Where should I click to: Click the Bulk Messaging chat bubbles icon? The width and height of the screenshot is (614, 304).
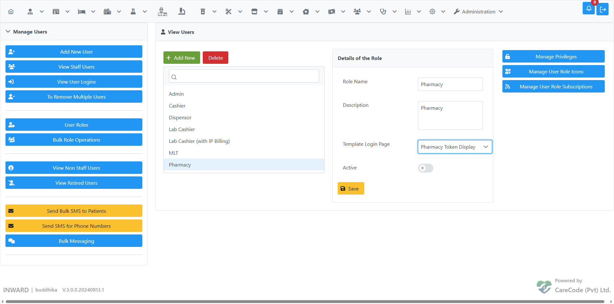(12, 241)
